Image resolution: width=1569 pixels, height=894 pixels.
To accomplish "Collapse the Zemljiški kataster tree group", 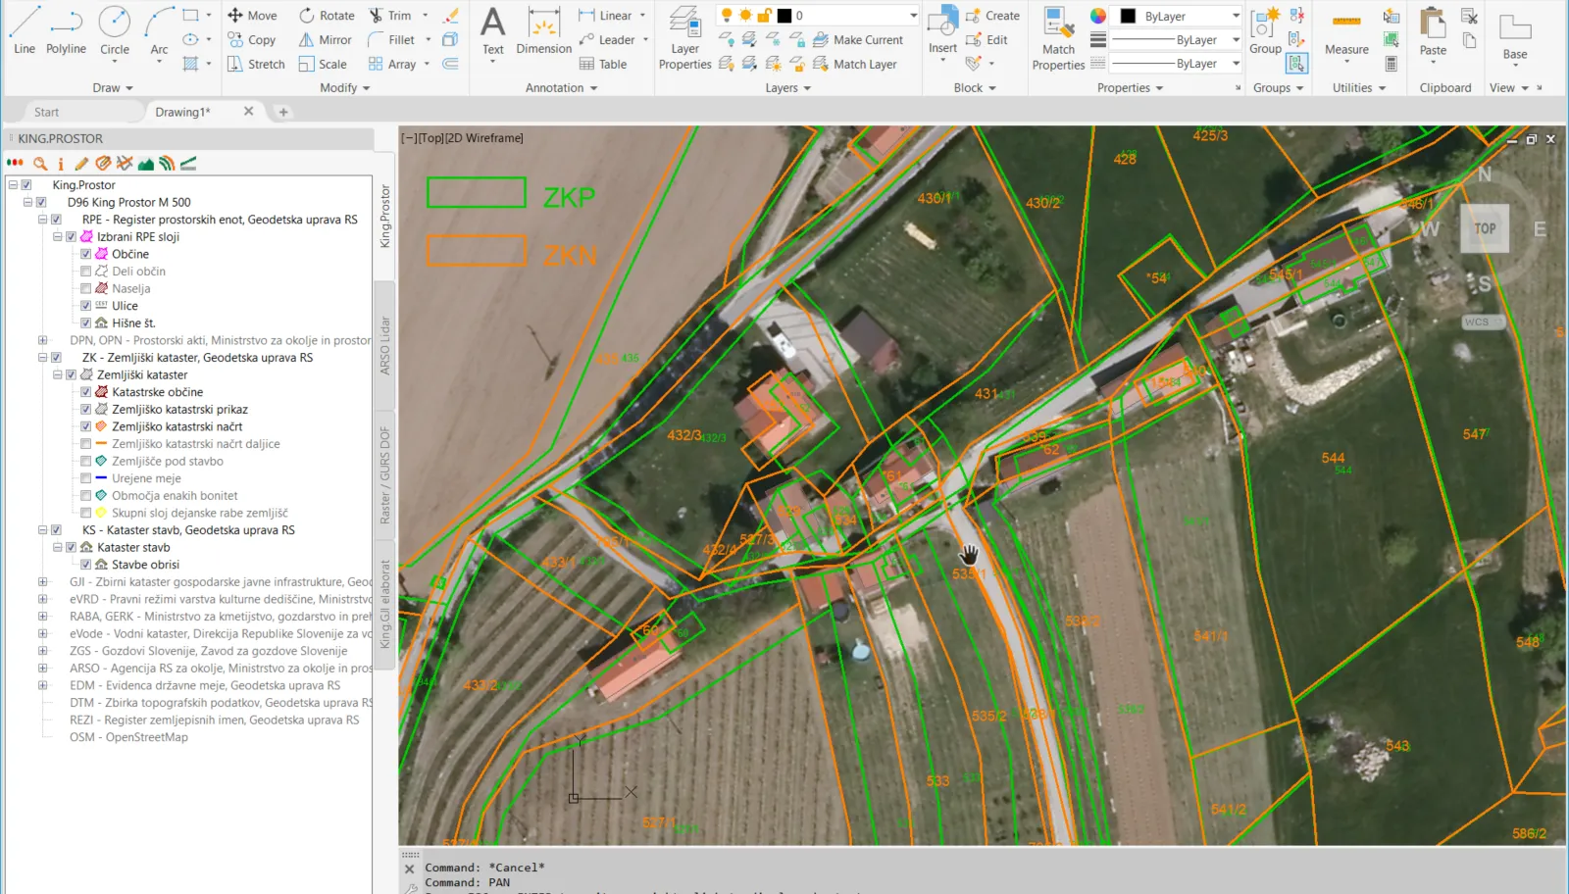I will [x=57, y=374].
